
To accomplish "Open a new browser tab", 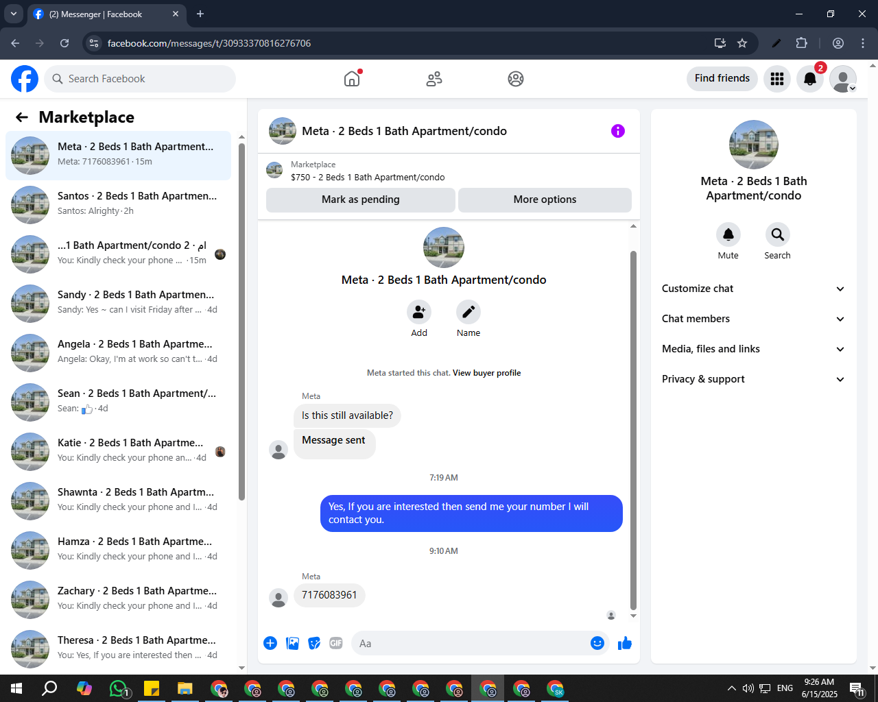I will 200,14.
